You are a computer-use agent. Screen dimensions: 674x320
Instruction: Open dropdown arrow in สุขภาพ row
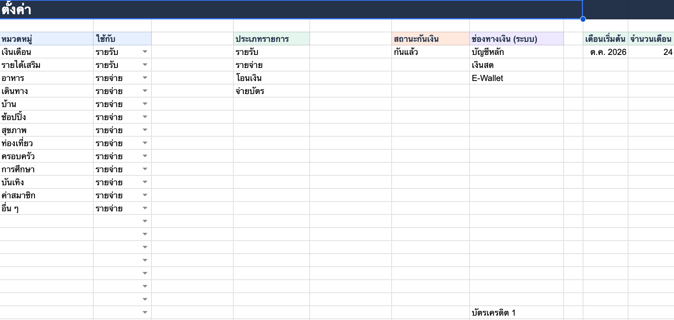coord(145,130)
